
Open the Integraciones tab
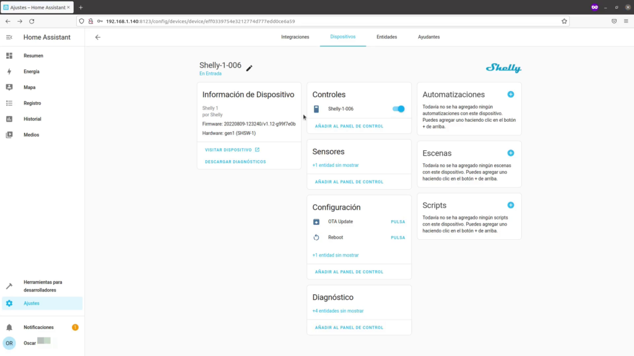295,36
